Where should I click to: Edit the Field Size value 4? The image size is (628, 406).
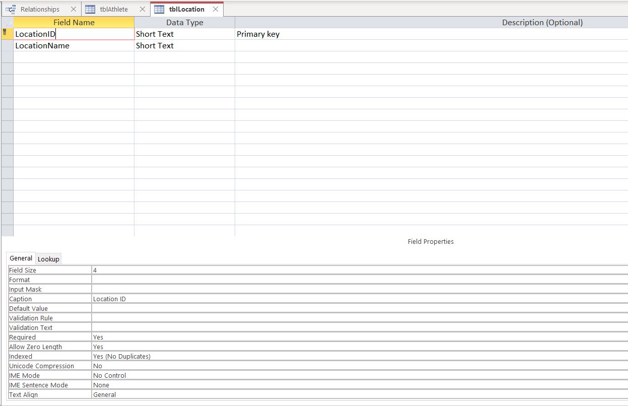[x=360, y=270]
